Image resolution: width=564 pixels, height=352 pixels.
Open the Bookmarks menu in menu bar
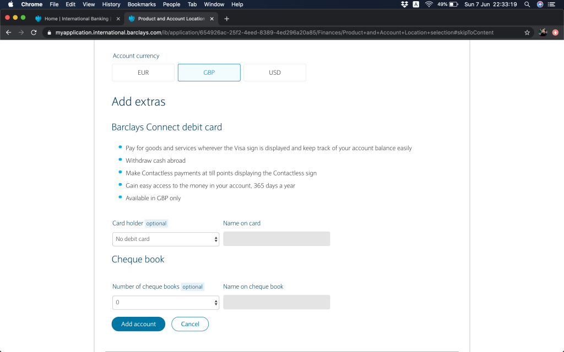point(142,4)
